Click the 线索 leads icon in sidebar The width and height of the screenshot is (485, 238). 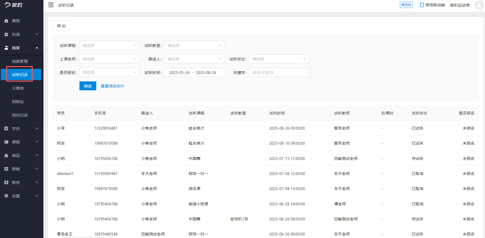(7, 47)
